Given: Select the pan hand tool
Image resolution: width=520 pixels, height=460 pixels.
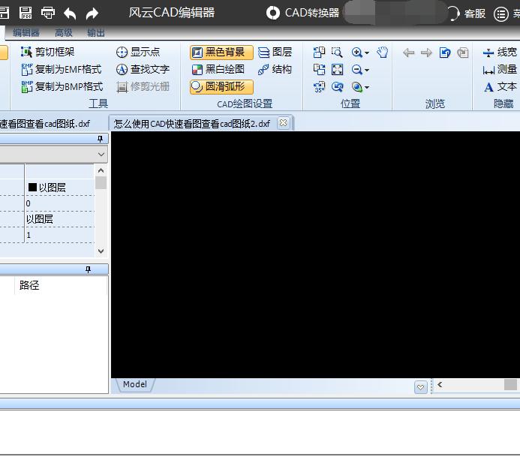Looking at the screenshot, I should pyautogui.click(x=383, y=53).
